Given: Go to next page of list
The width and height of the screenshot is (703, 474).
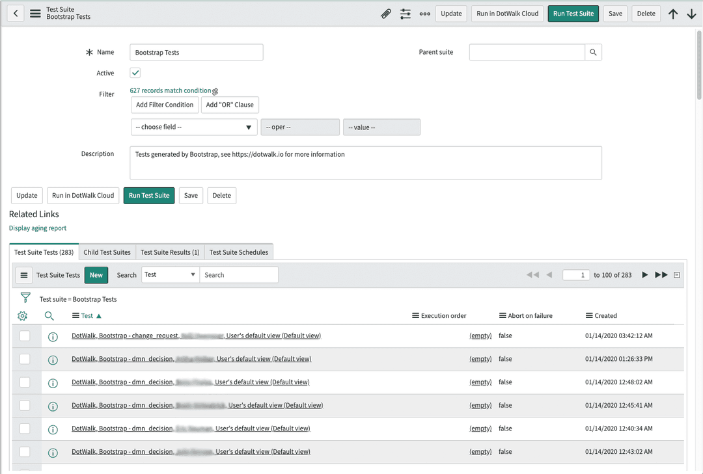Looking at the screenshot, I should pos(644,274).
